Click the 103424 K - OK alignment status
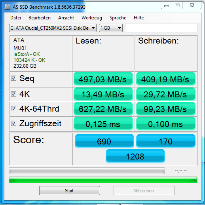205x205 pixels. 29,60
